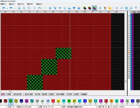Switch to the 度目图 tab

(x=45, y=94)
